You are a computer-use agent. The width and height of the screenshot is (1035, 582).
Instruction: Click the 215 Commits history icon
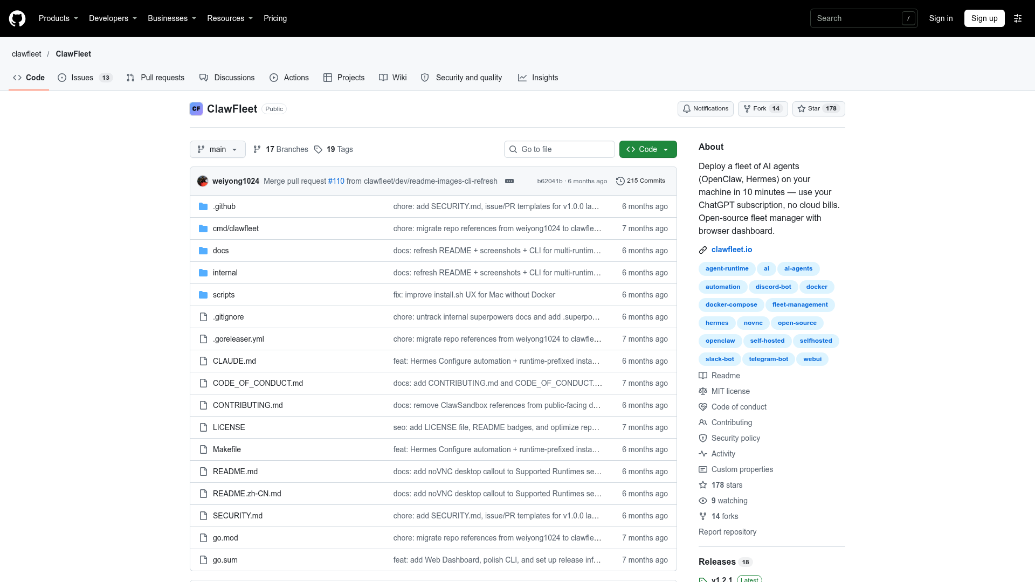tap(620, 181)
